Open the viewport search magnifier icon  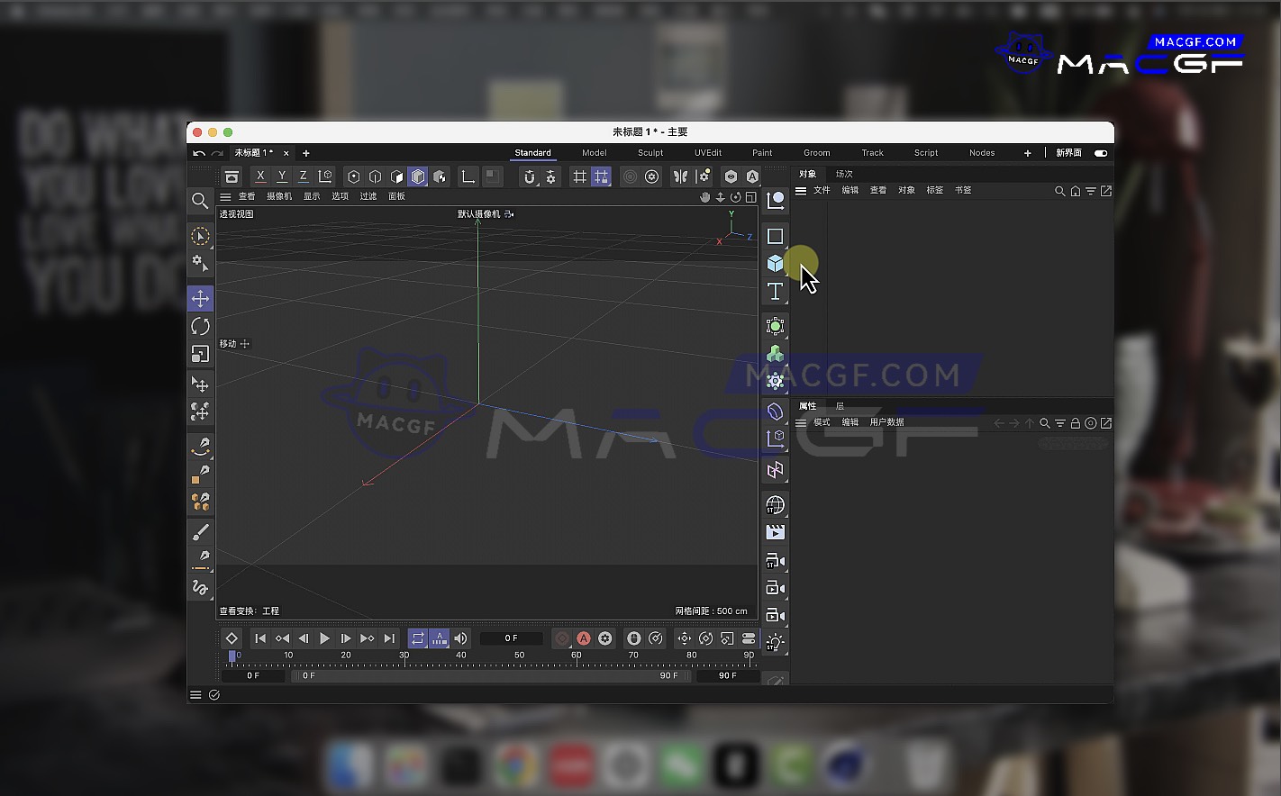pos(200,201)
